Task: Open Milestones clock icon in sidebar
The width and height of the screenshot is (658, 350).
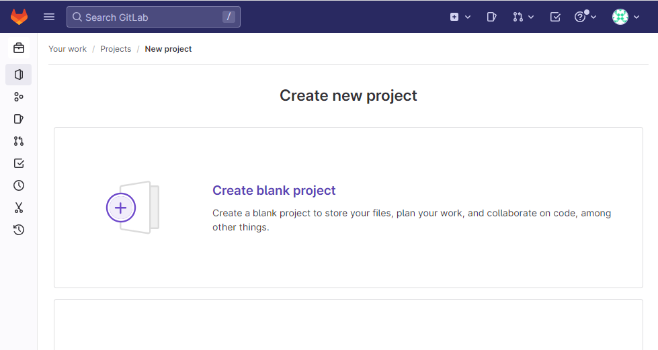Action: [18, 185]
